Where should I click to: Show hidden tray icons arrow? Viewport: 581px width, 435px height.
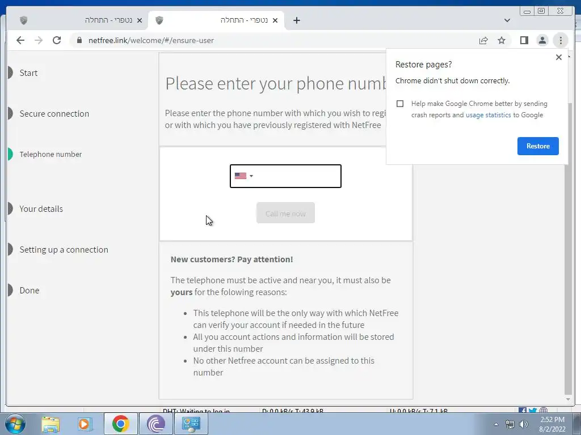coord(496,424)
